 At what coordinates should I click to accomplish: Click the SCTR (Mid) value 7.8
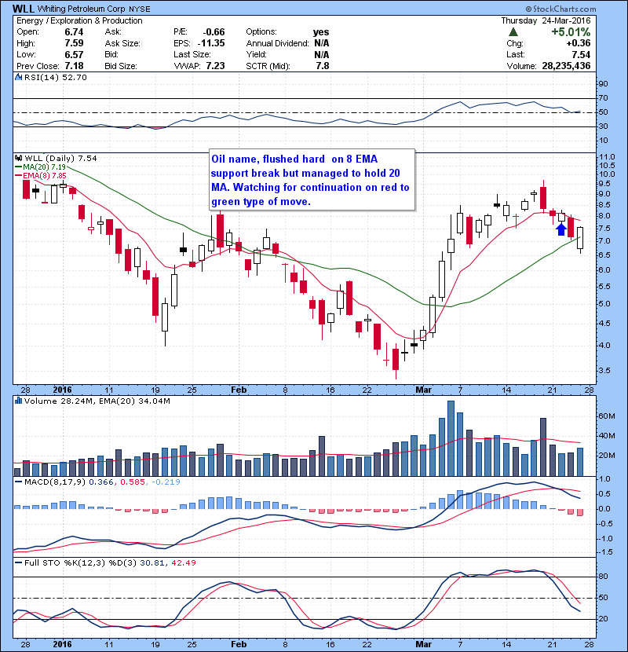pos(323,66)
